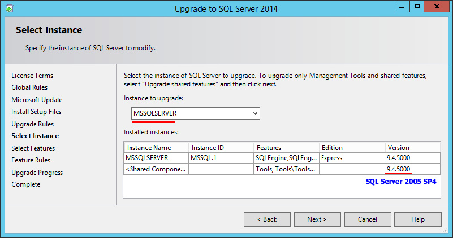Select the Microsoft Update step
The image size is (453, 238).
point(37,100)
